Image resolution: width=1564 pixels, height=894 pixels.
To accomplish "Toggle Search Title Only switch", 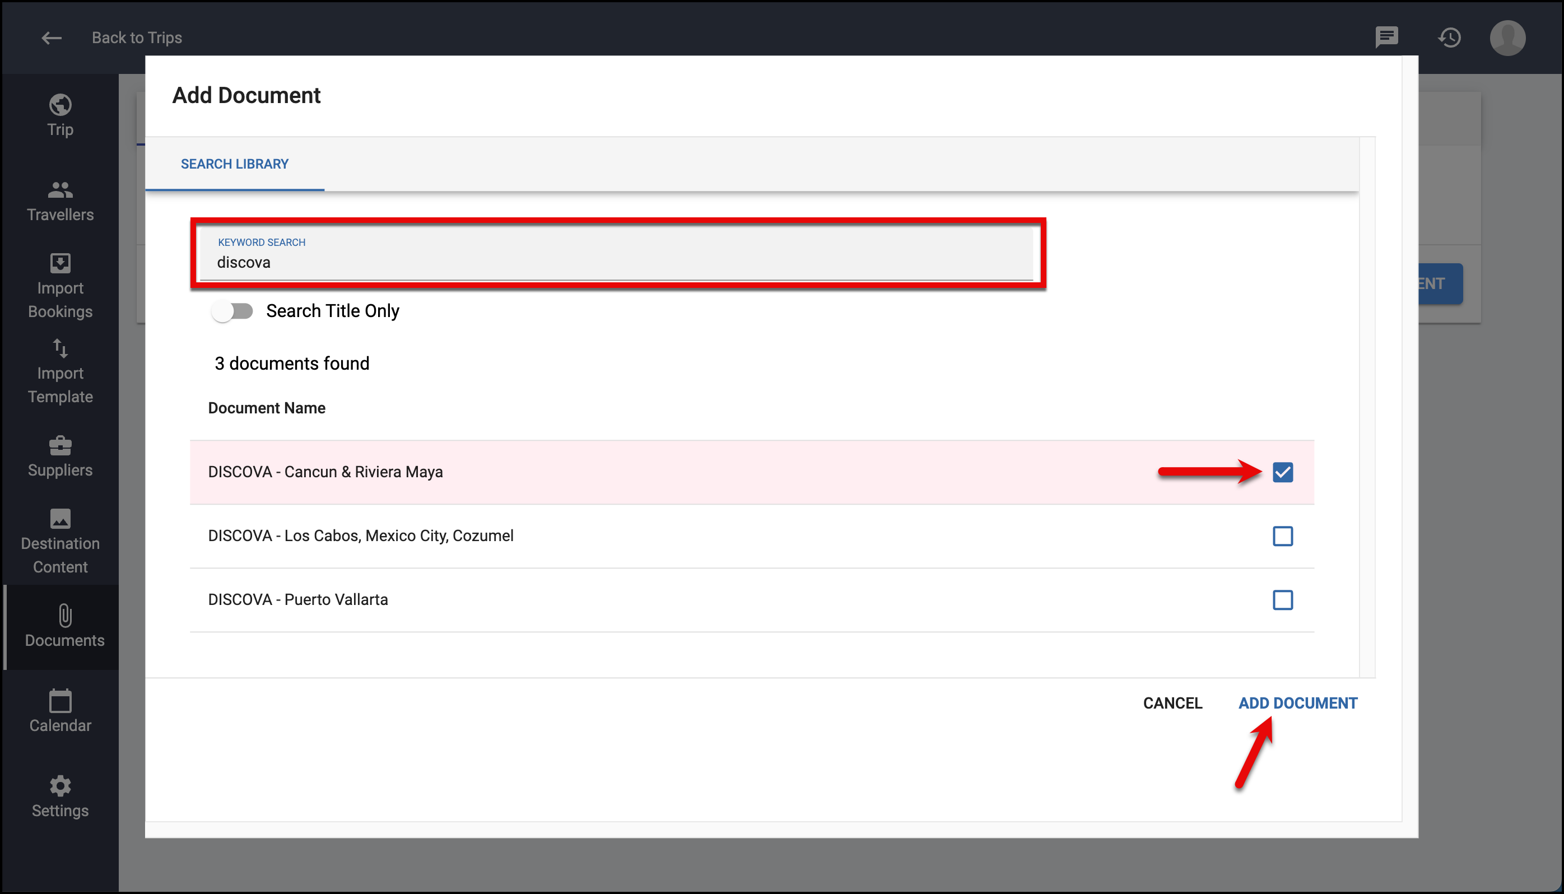I will [232, 311].
